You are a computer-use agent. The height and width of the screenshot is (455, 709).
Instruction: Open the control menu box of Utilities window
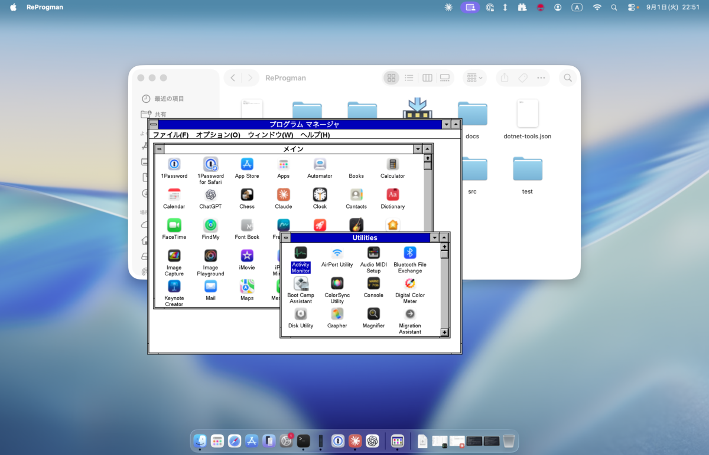286,238
